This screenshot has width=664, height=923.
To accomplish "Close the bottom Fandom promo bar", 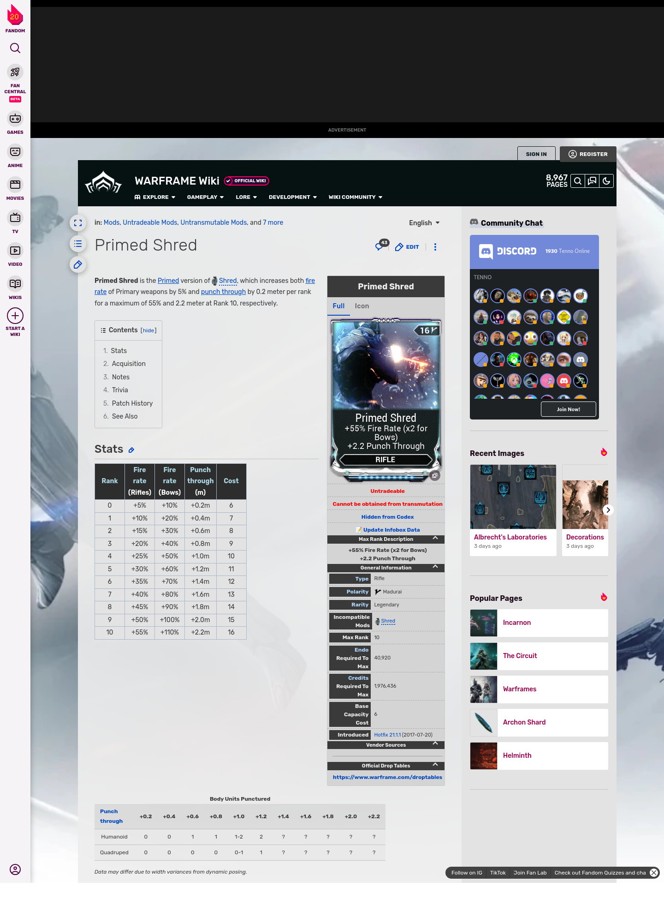I will click(x=654, y=873).
